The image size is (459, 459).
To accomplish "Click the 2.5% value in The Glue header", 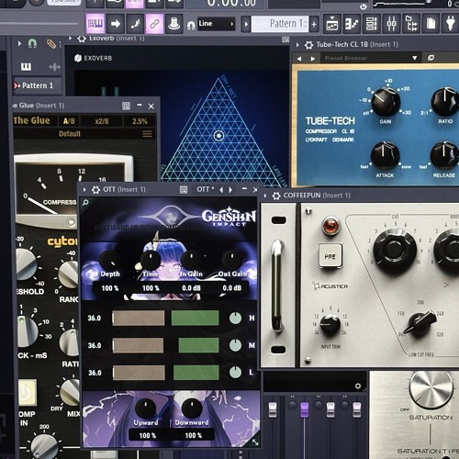I will [x=140, y=121].
